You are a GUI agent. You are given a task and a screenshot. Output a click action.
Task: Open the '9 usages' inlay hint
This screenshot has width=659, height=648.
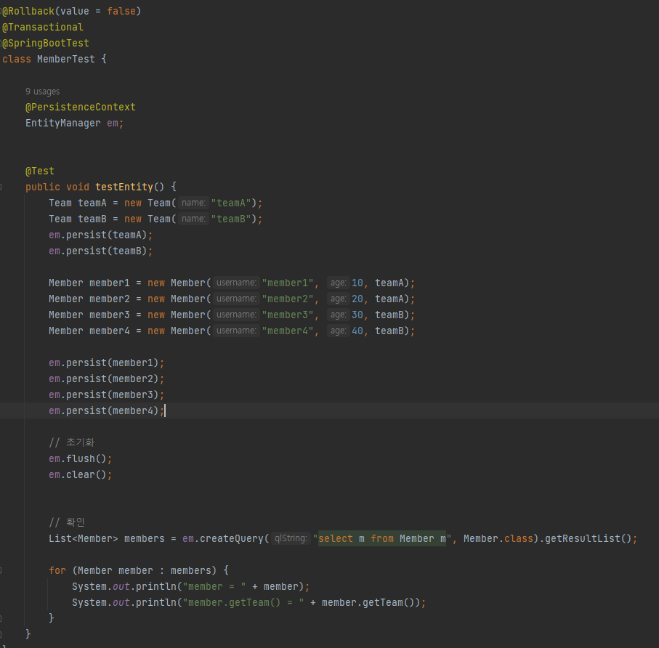click(42, 92)
